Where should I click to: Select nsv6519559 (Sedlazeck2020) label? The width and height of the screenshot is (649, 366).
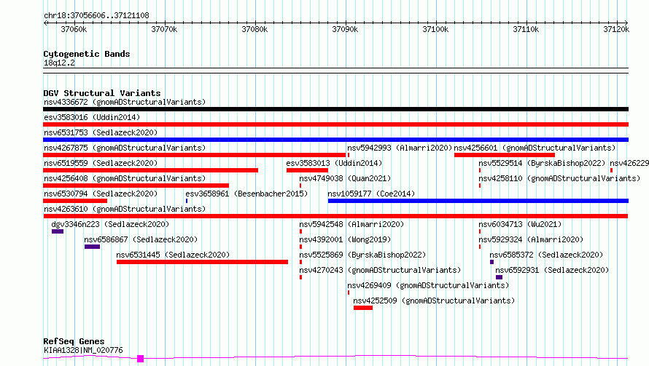point(101,163)
